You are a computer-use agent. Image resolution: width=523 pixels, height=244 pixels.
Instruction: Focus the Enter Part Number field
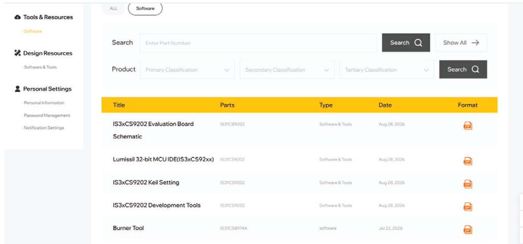[x=258, y=43]
